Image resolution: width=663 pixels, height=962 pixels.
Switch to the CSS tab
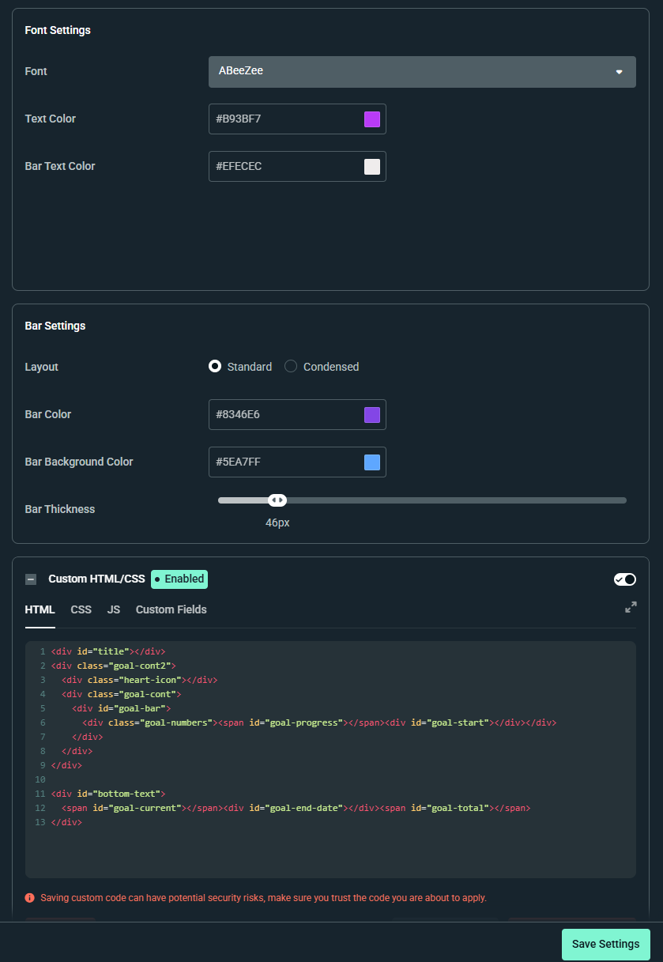click(x=81, y=609)
